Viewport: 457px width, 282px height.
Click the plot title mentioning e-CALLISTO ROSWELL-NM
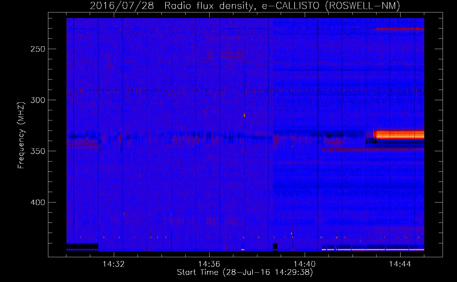(245, 6)
